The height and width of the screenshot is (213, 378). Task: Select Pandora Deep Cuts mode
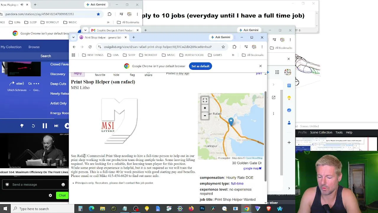[x=58, y=84]
